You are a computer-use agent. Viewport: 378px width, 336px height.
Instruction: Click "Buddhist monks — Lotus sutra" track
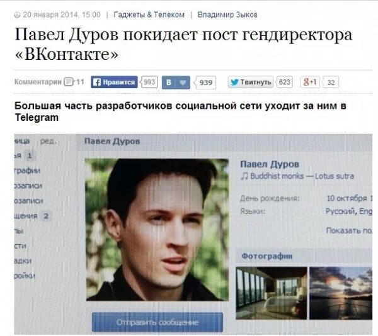pos(302,176)
